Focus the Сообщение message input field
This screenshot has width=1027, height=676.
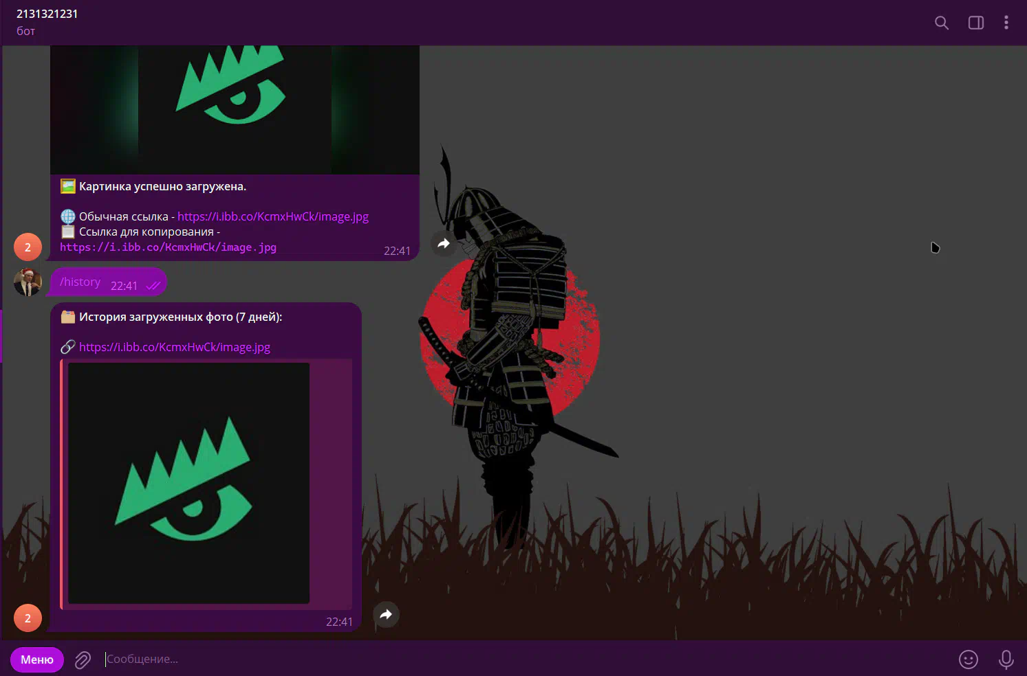pyautogui.click(x=482, y=660)
